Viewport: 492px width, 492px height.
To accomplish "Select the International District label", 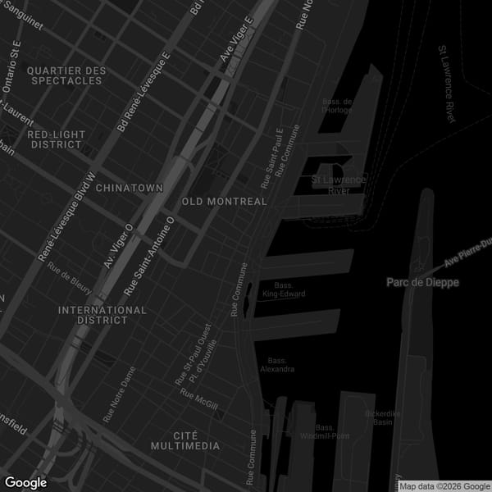I will click(102, 315).
